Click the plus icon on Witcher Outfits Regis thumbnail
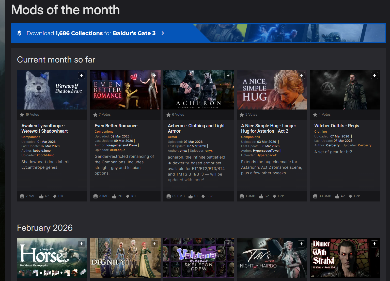Image resolution: width=390 pixels, height=281 pixels. tap(375, 75)
